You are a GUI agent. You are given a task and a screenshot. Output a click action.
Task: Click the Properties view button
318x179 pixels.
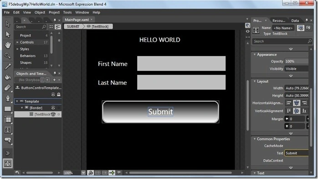click(x=301, y=28)
